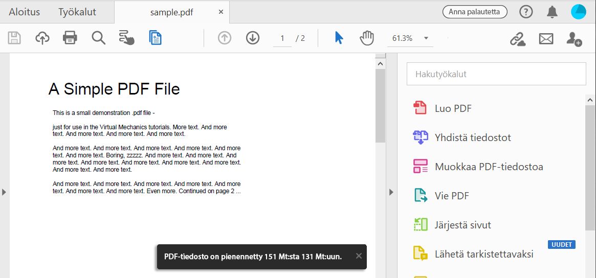Viewport: 596px width, 278px height.
Task: Open Yhdistä tiedostot tool label
Action: coord(473,137)
